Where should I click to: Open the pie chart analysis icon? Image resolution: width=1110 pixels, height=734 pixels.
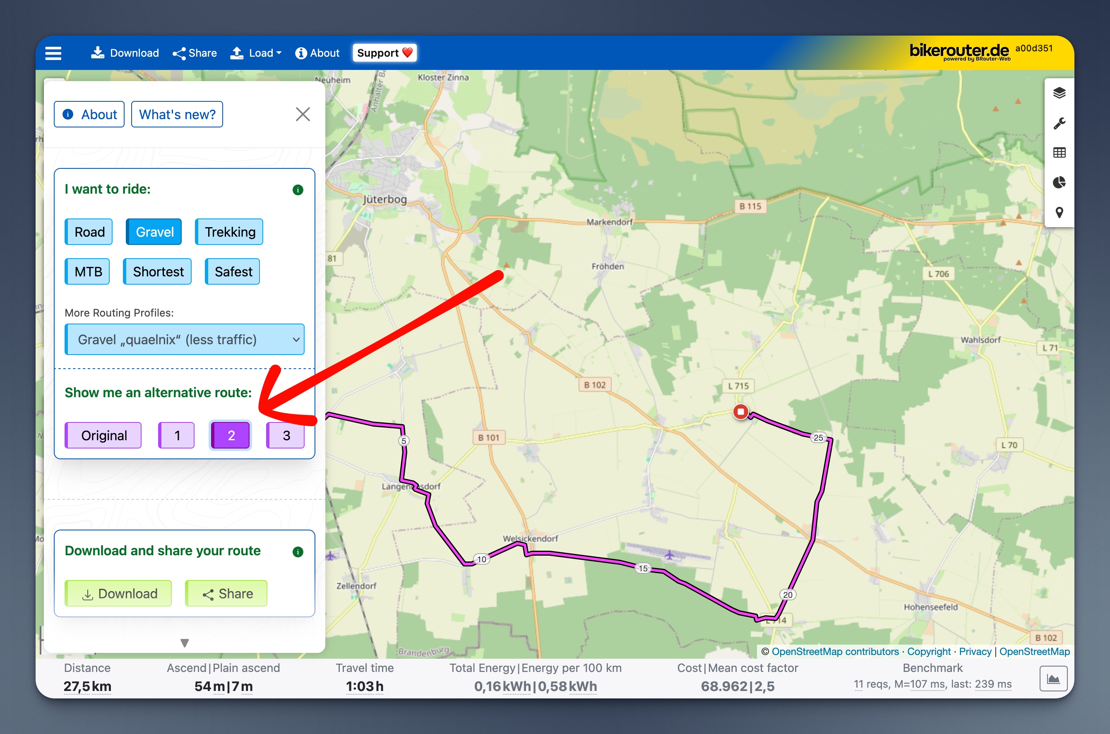point(1059,182)
